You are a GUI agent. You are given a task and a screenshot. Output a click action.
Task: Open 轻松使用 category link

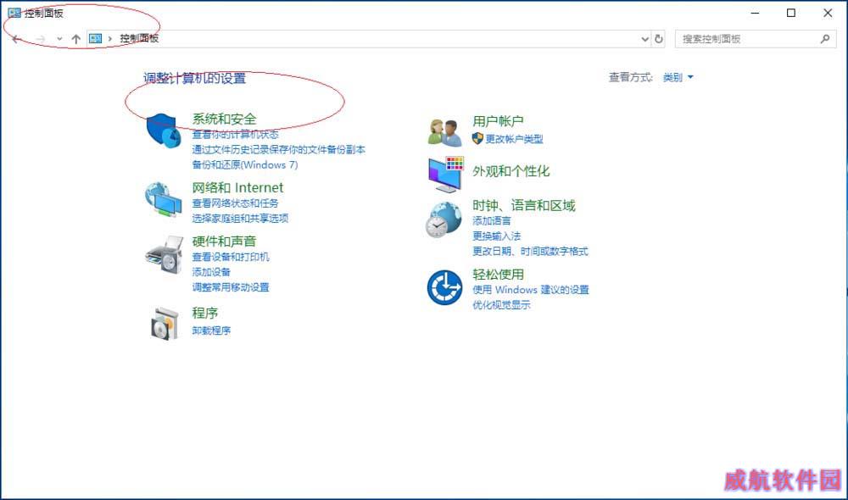tap(498, 274)
